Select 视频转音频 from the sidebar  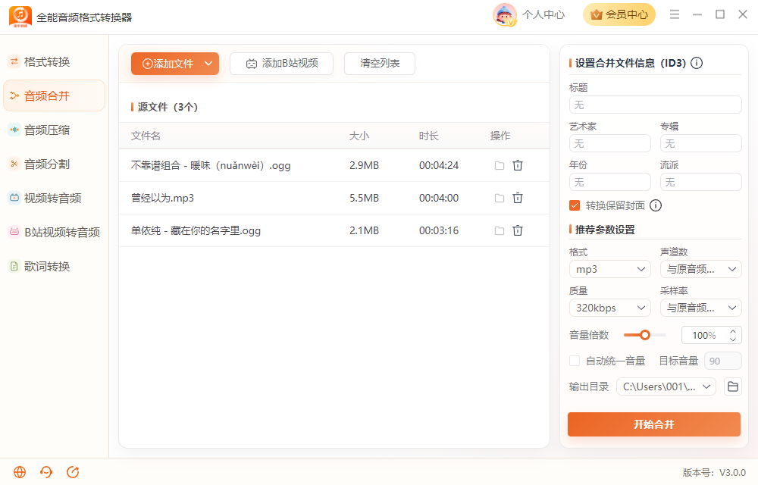(x=54, y=198)
